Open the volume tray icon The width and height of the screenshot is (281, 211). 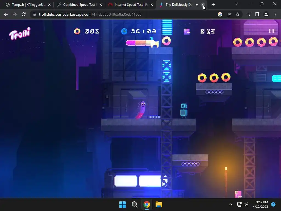(246, 204)
